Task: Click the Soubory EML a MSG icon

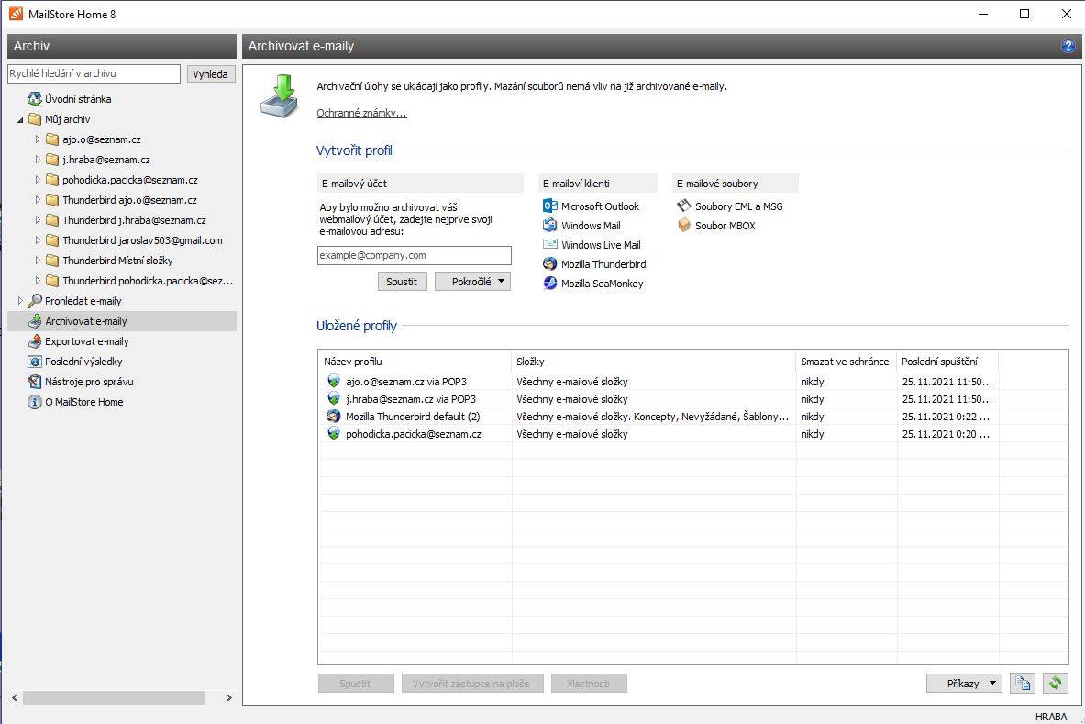Action: pyautogui.click(x=683, y=206)
